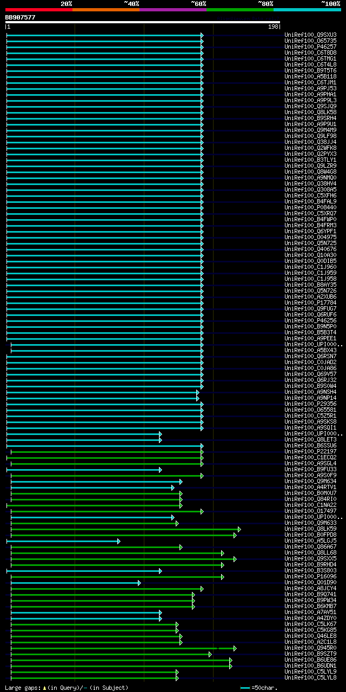Select the UniRef100_A7AV51 label

click(310, 612)
